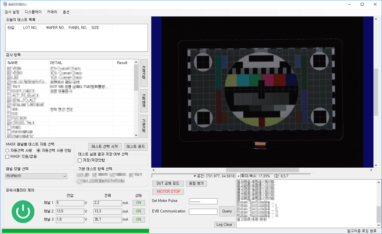Click the Set Motor Pulse input field
The height and width of the screenshot is (234, 382).
(x=203, y=201)
